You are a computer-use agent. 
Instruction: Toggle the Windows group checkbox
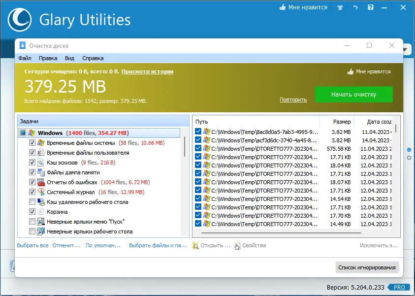click(23, 133)
